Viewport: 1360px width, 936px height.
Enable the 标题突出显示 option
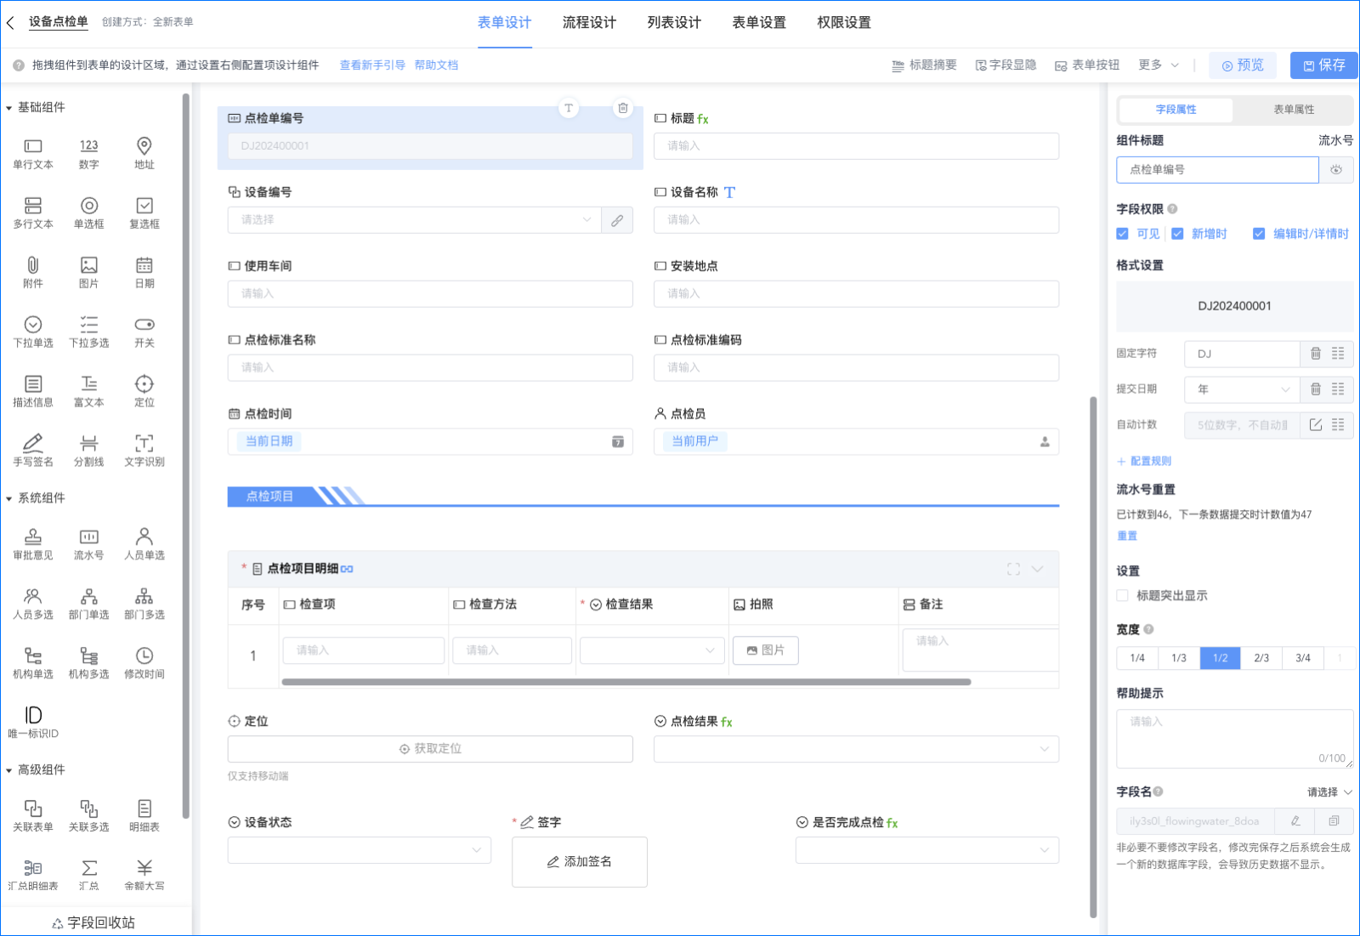click(x=1122, y=595)
